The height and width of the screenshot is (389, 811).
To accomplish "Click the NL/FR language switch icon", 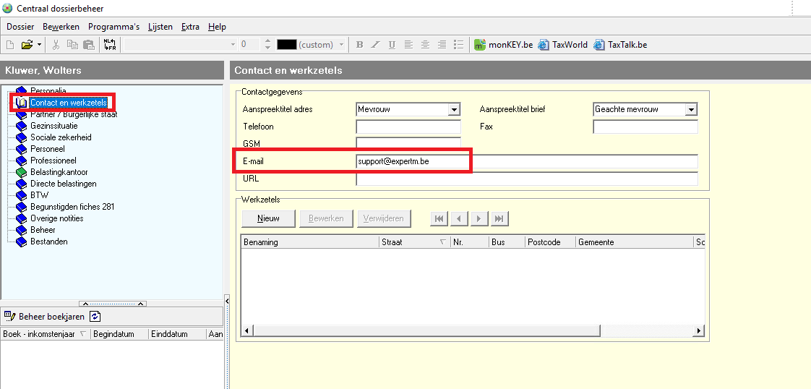I will pos(110,45).
